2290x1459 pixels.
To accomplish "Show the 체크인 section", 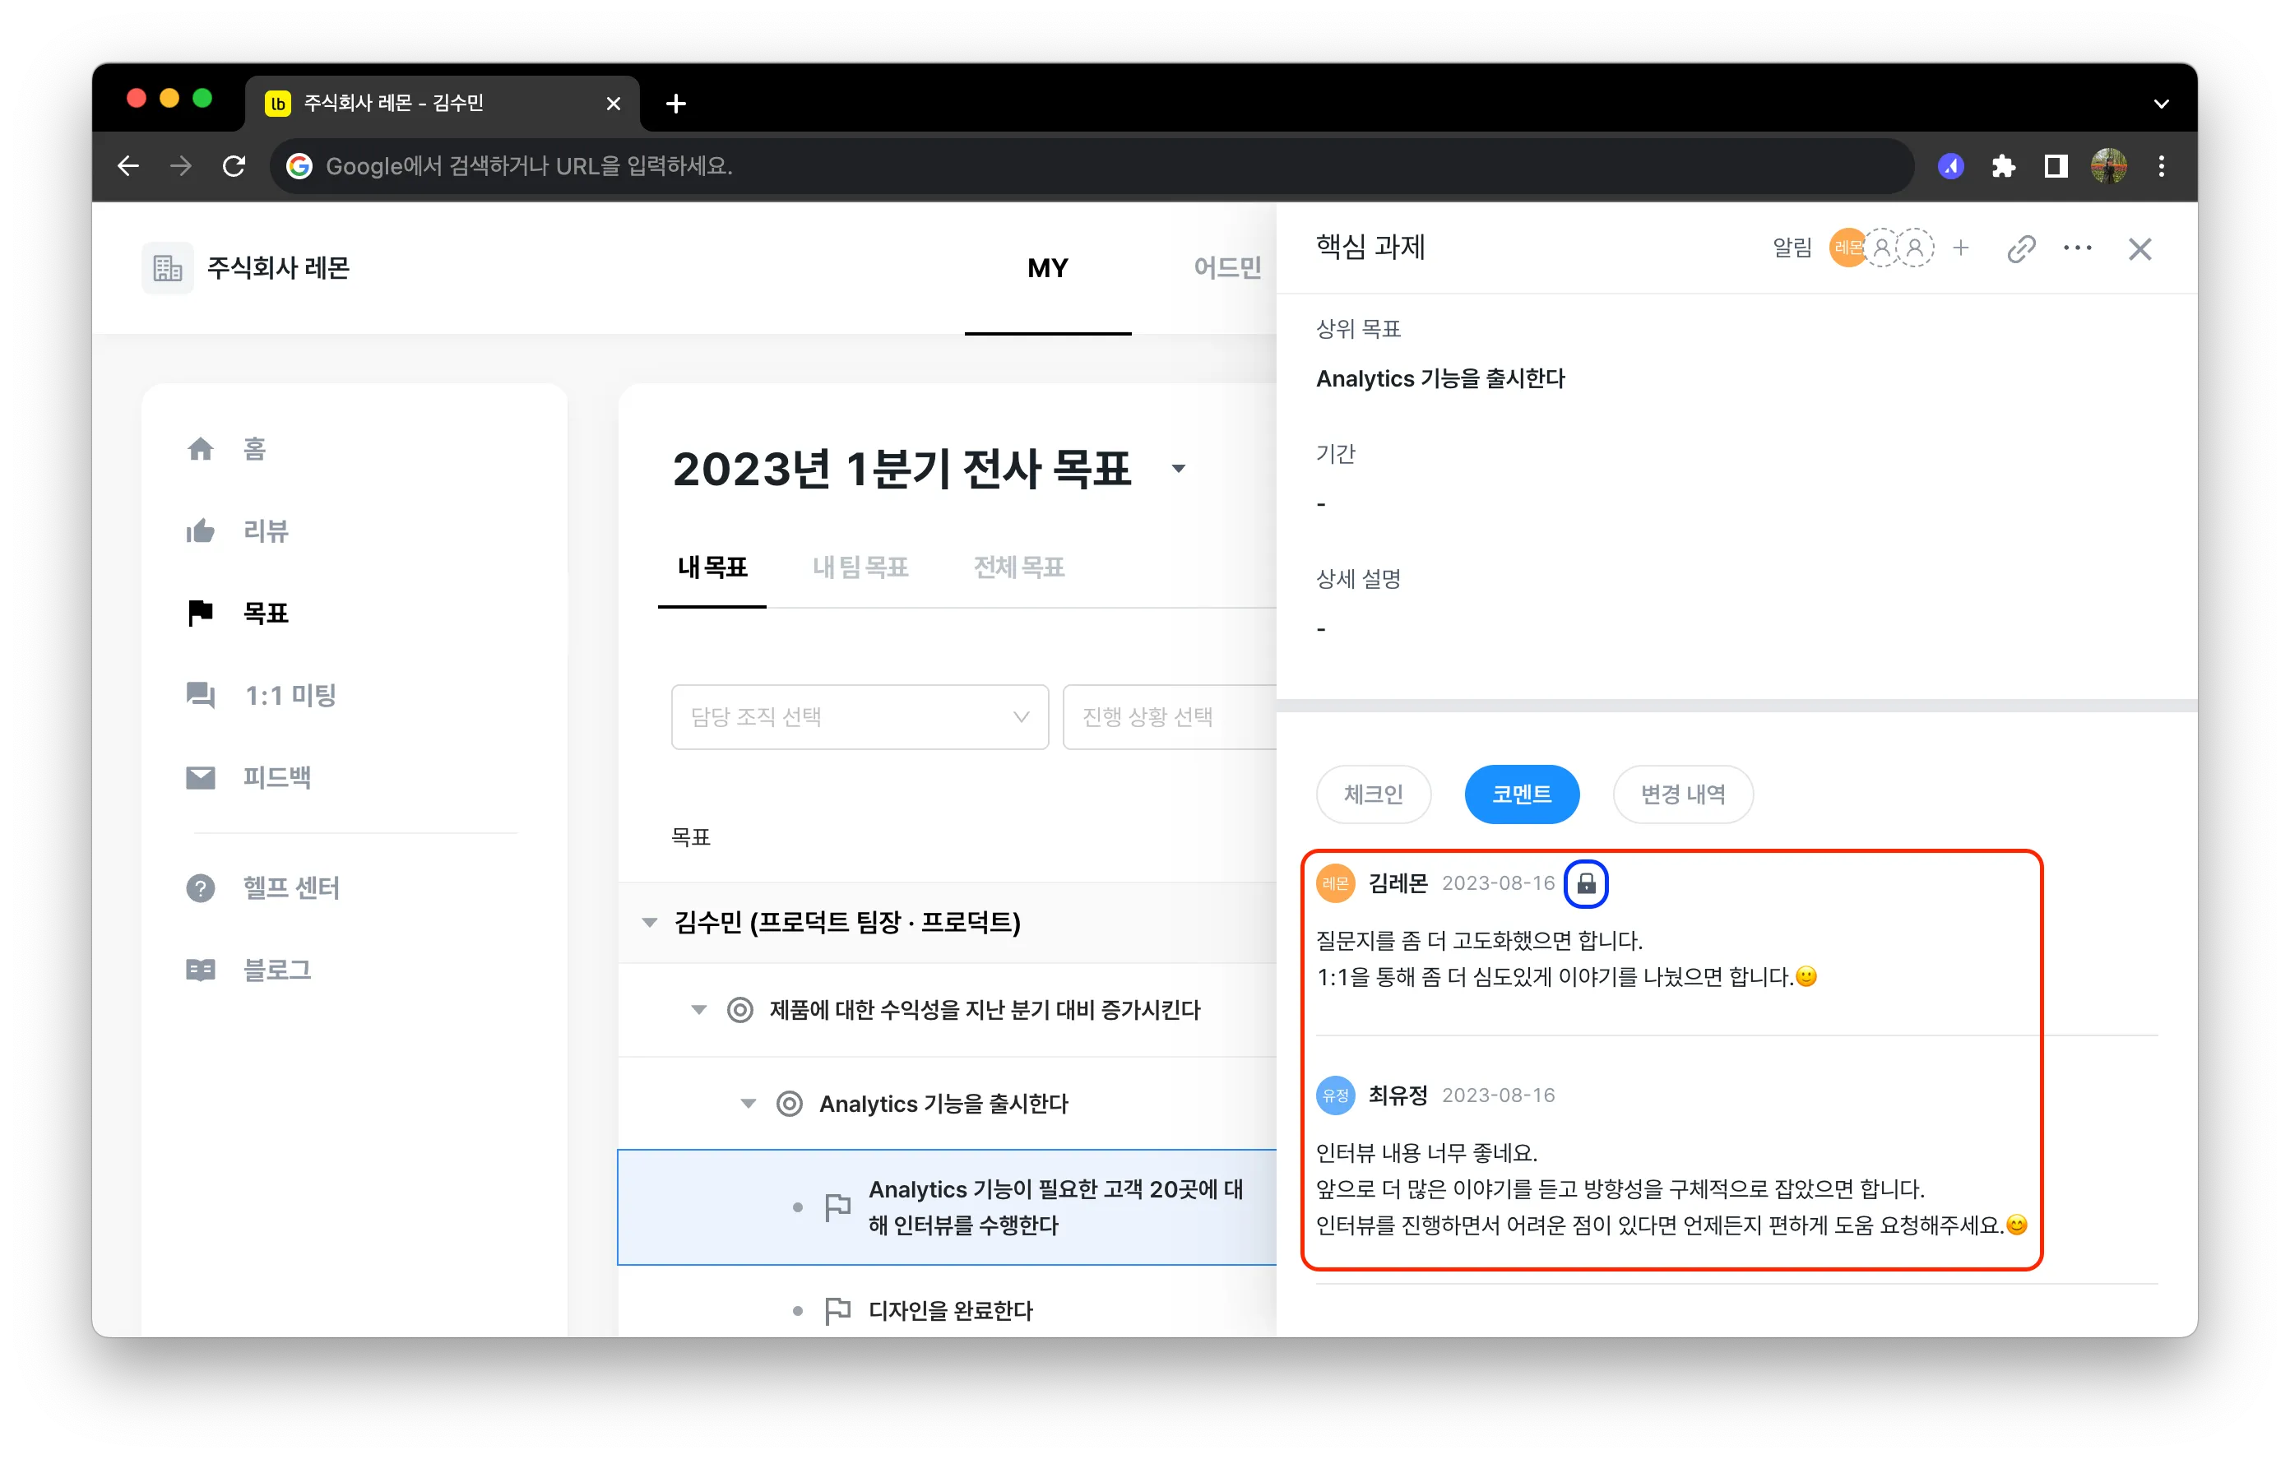I will pos(1373,794).
